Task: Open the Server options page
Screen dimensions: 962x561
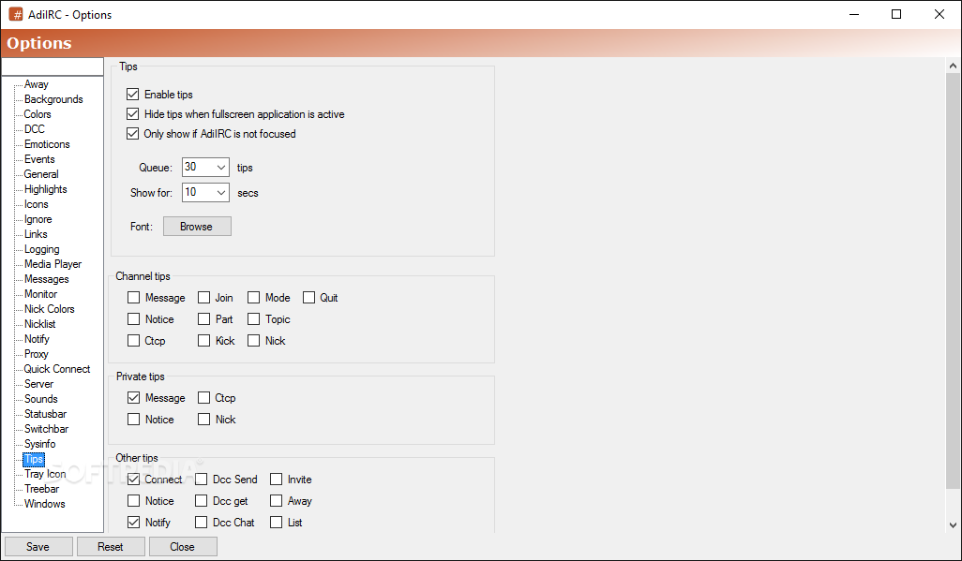Action: point(38,384)
